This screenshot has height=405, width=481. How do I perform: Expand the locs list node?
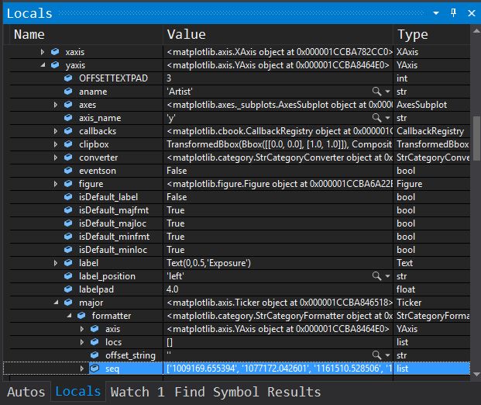(82, 342)
